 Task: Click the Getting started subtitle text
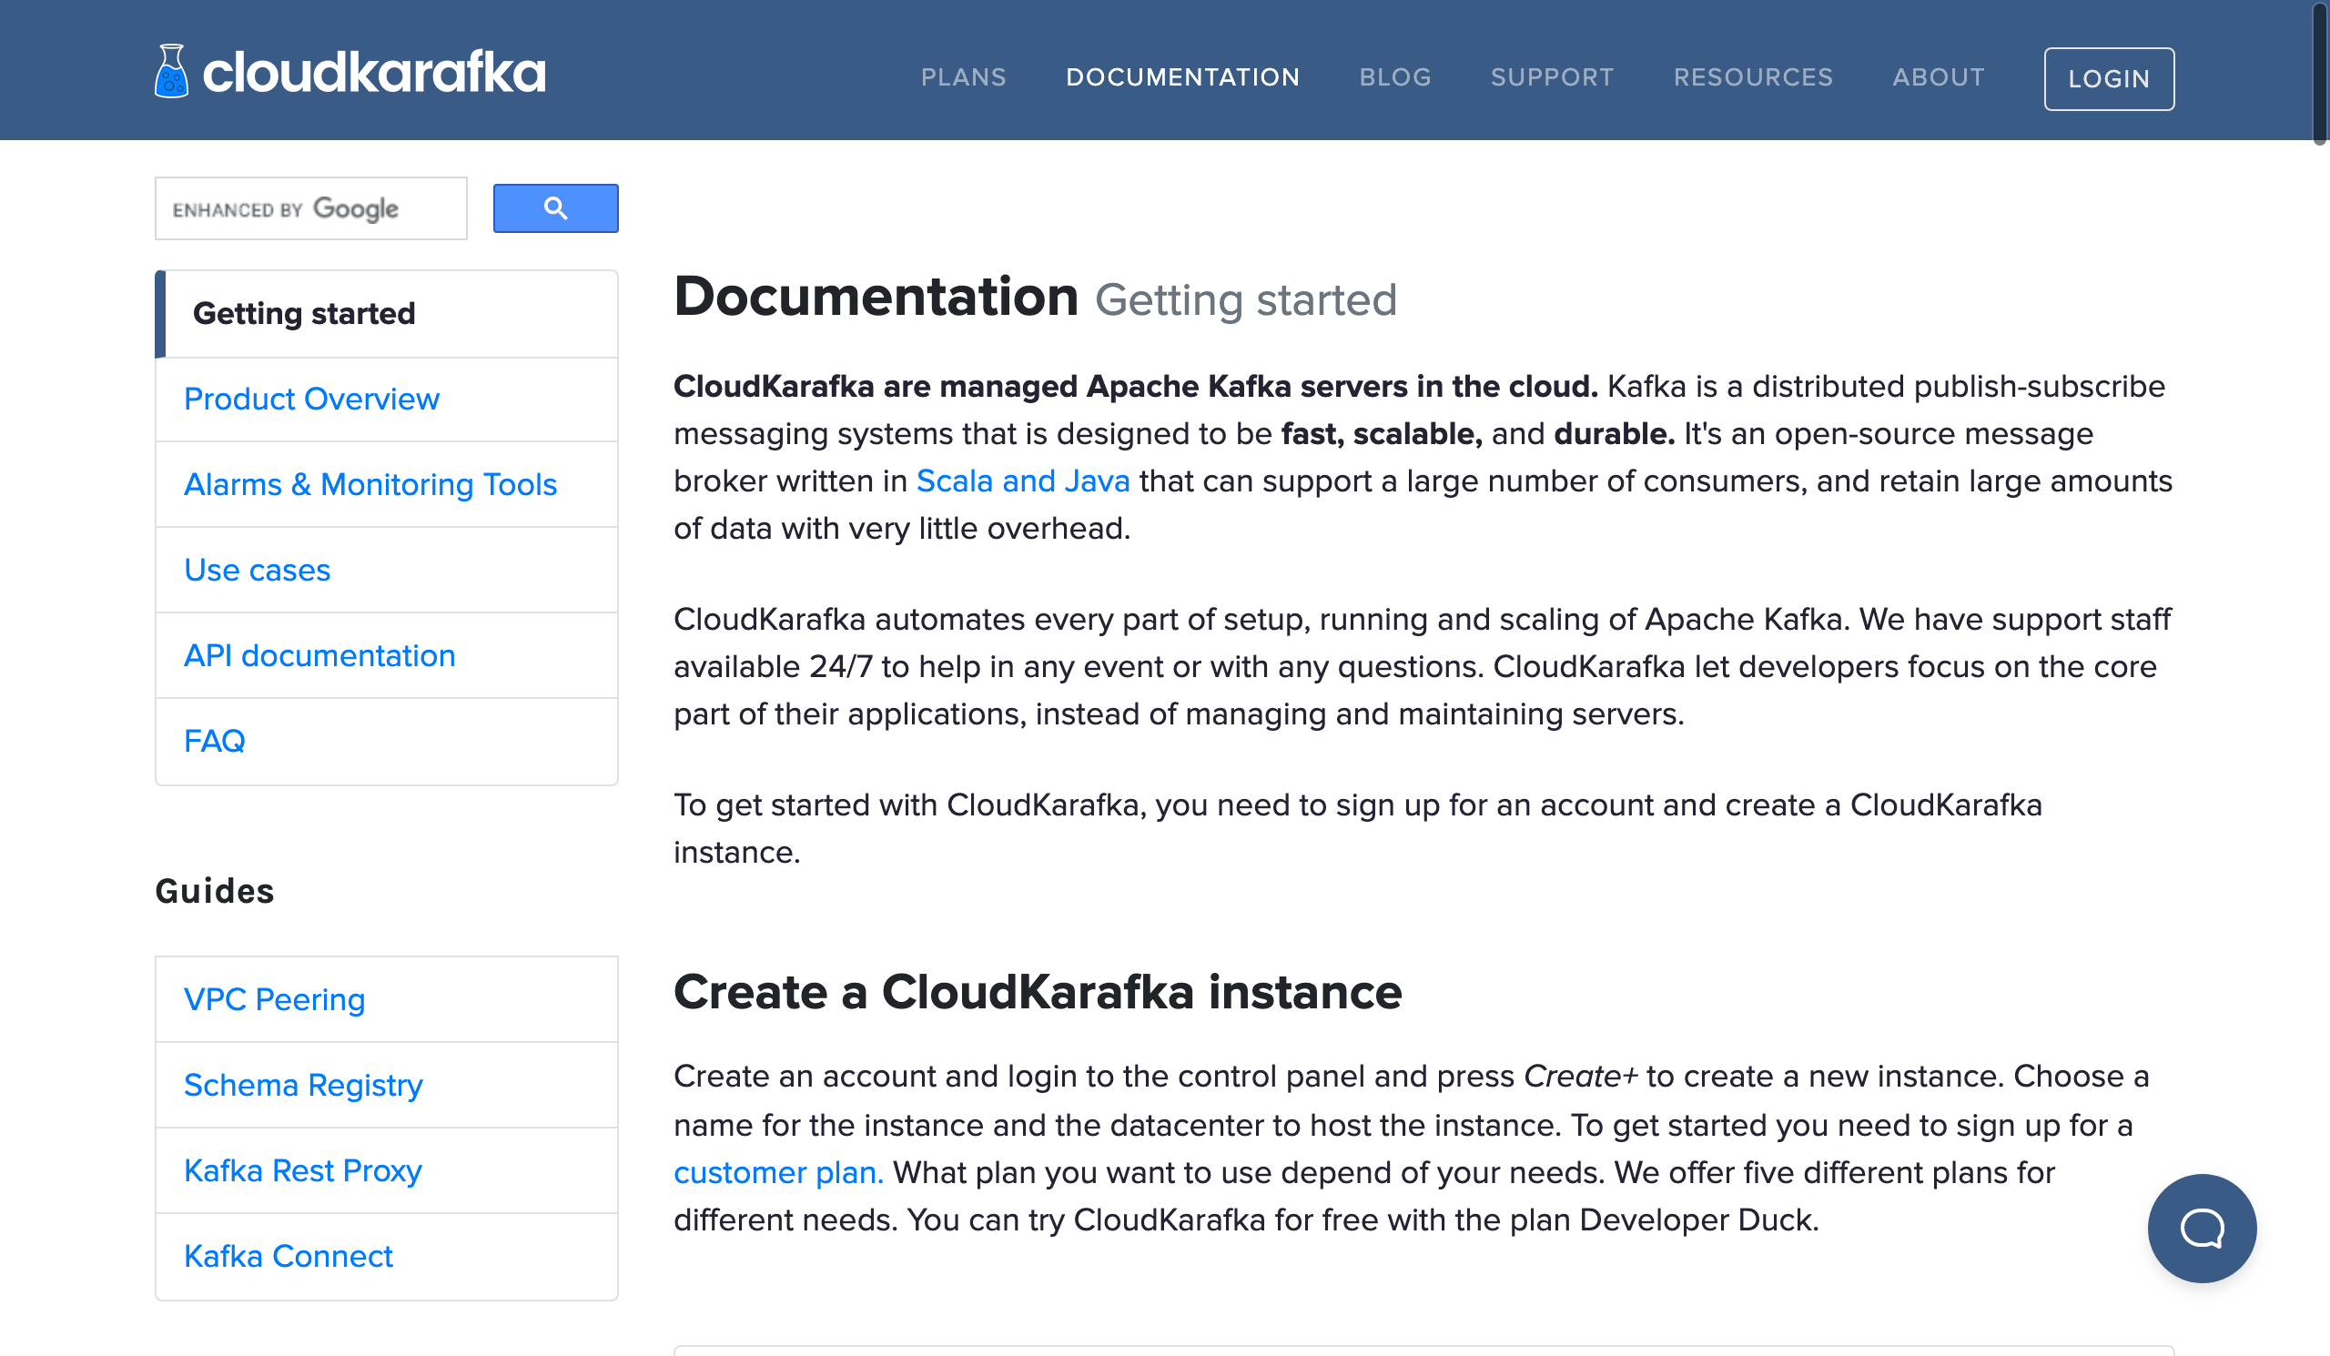point(1245,300)
